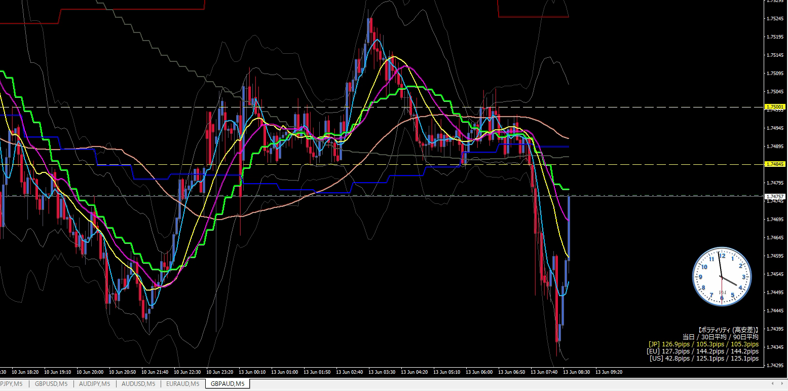788x391 pixels.
Task: Click the analog clock widget on the chart
Action: pyautogui.click(x=722, y=276)
